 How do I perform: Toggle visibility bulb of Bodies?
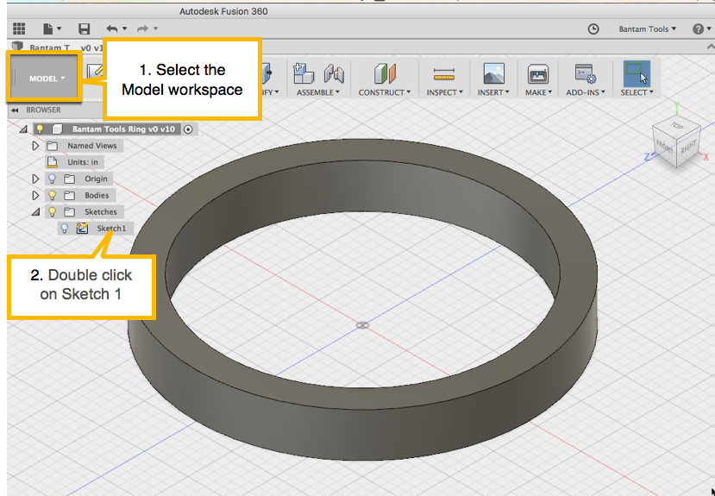(53, 195)
